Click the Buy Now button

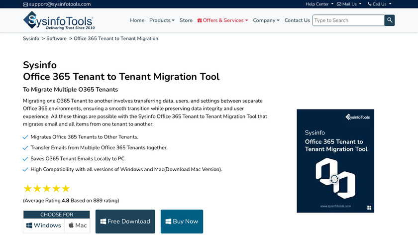(x=182, y=222)
